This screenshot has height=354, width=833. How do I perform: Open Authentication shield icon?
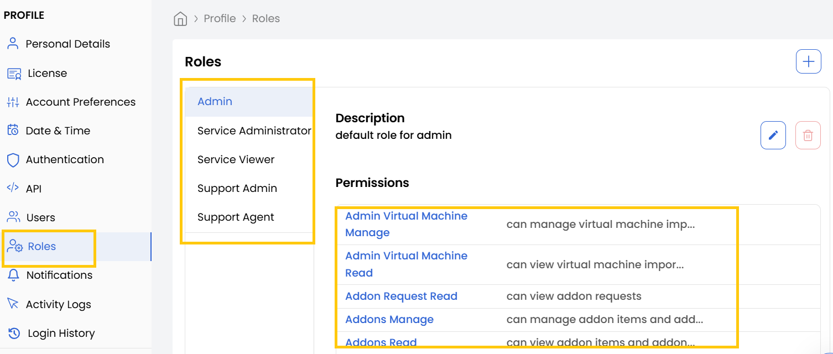click(12, 159)
